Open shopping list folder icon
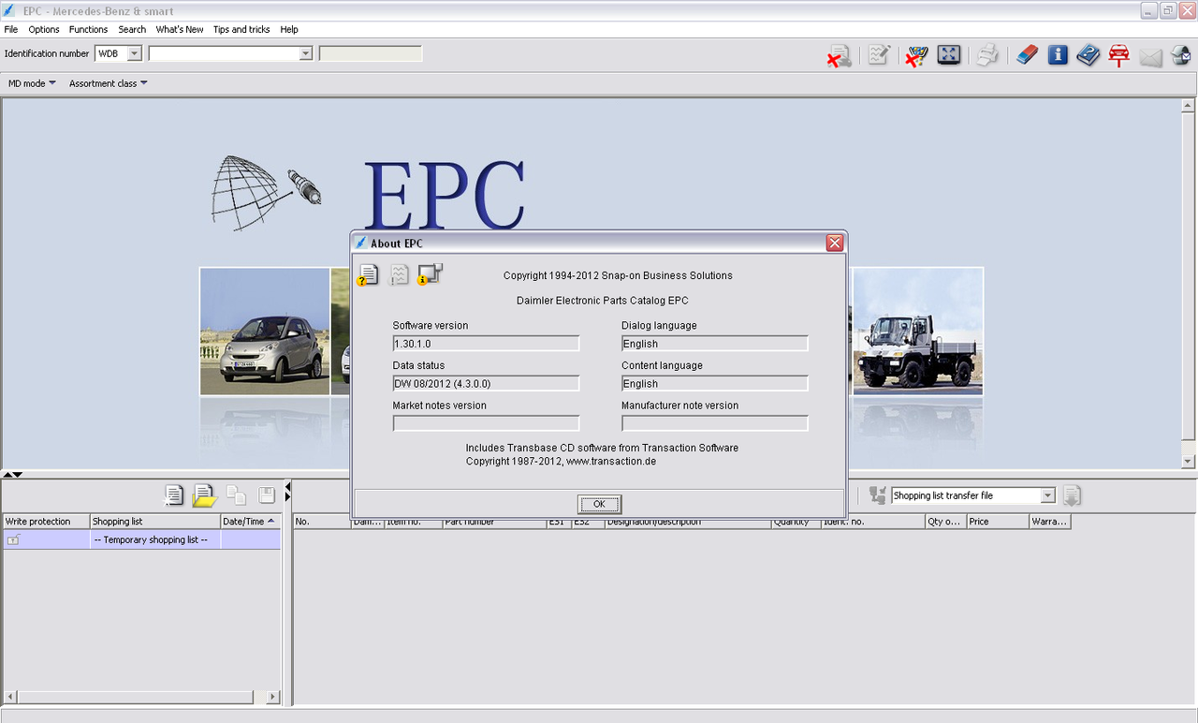Image resolution: width=1198 pixels, height=723 pixels. coord(204,495)
